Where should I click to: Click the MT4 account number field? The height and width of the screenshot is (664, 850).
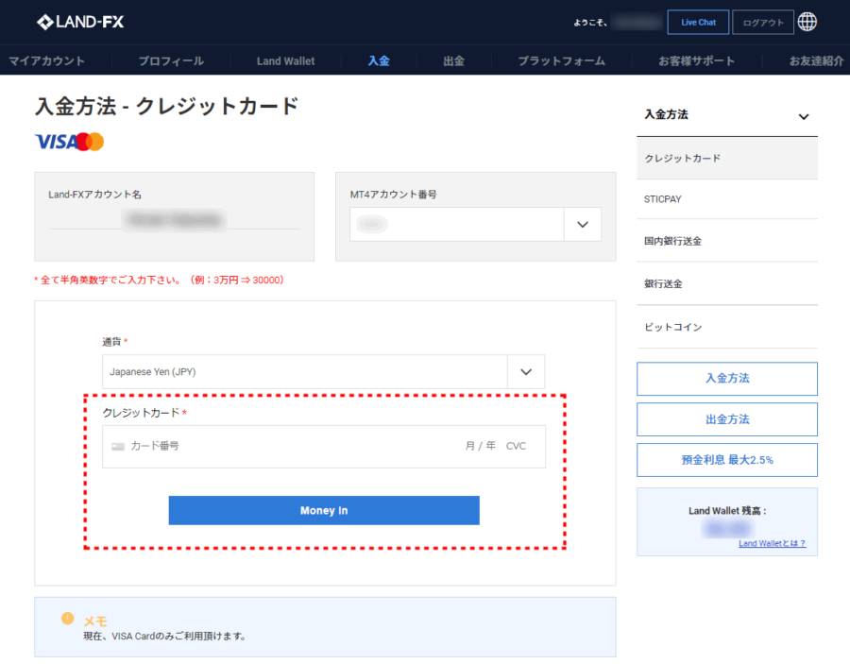(457, 225)
